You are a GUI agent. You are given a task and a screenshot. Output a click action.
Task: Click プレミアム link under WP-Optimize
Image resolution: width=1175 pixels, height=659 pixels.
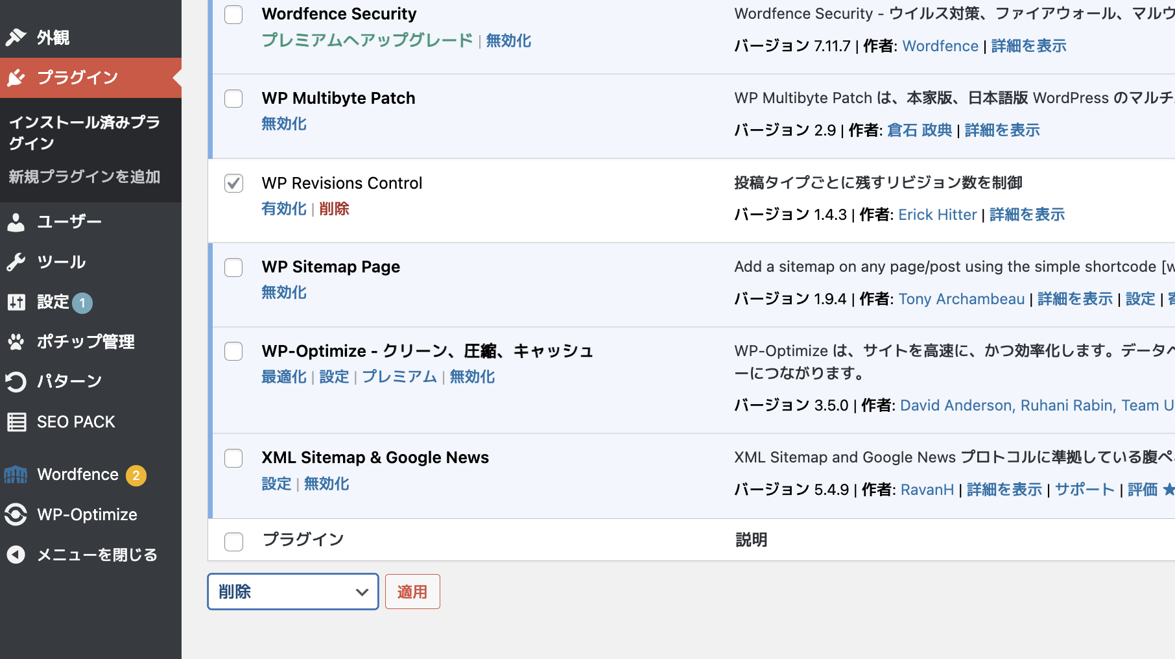point(399,377)
